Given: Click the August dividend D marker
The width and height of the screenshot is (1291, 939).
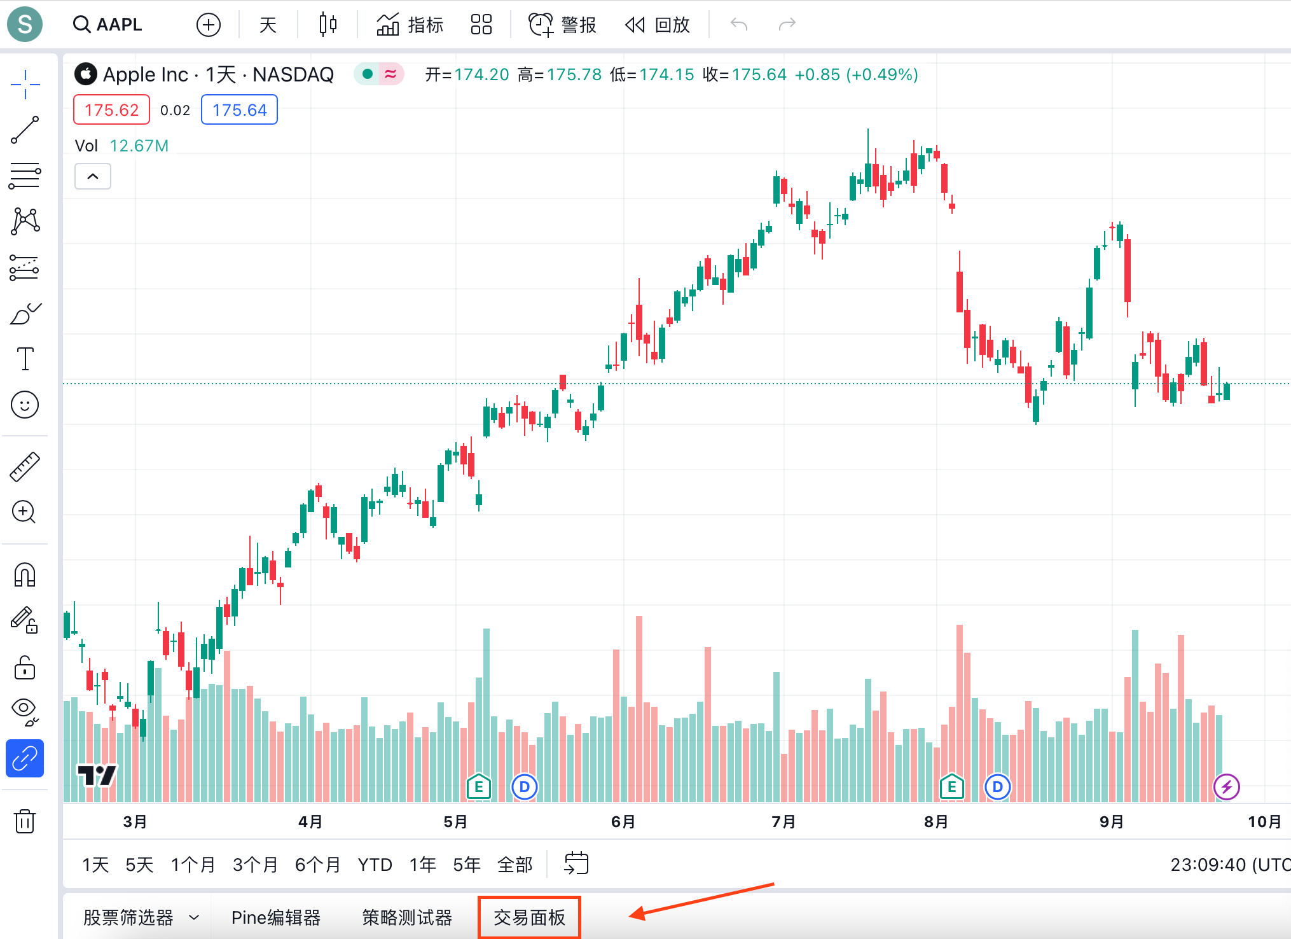Looking at the screenshot, I should (998, 787).
